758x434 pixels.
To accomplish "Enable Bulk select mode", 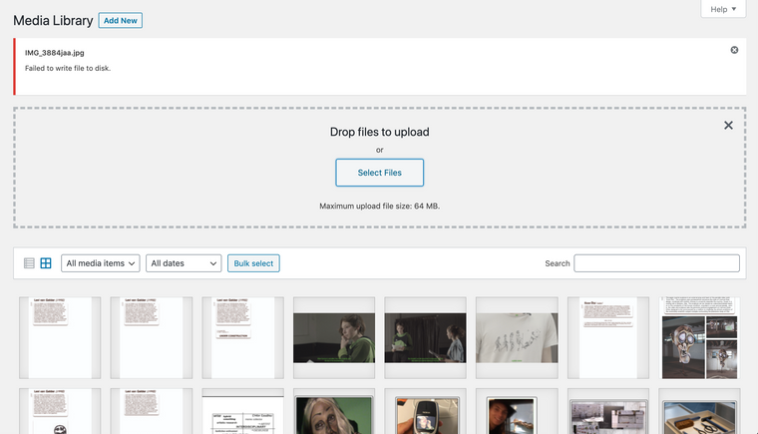I will pyautogui.click(x=253, y=263).
